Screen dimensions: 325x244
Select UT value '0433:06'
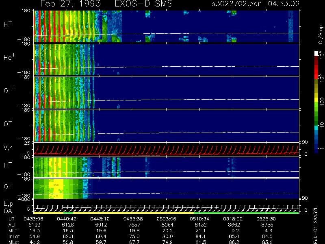point(33,219)
